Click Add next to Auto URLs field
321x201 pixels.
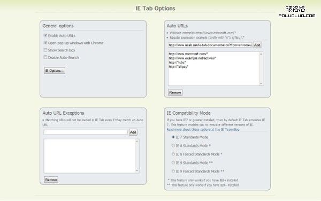click(257, 45)
